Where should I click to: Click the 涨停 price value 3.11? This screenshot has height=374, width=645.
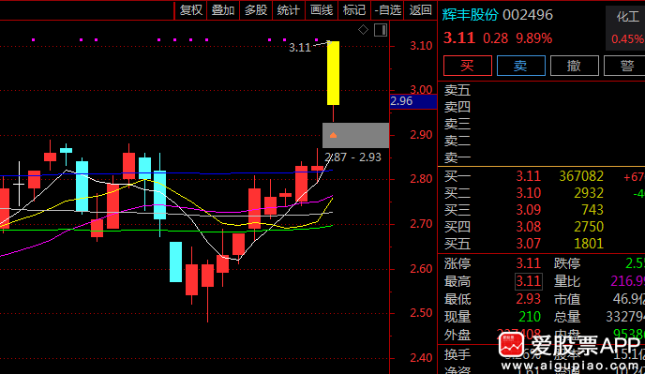pyautogui.click(x=528, y=263)
